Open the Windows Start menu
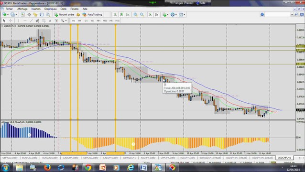305x172 pixels. coord(5,168)
